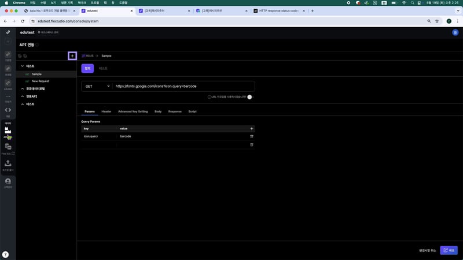Screen dimensions: 463x260
Task: Open the help question mark icon
Action: [5, 254]
